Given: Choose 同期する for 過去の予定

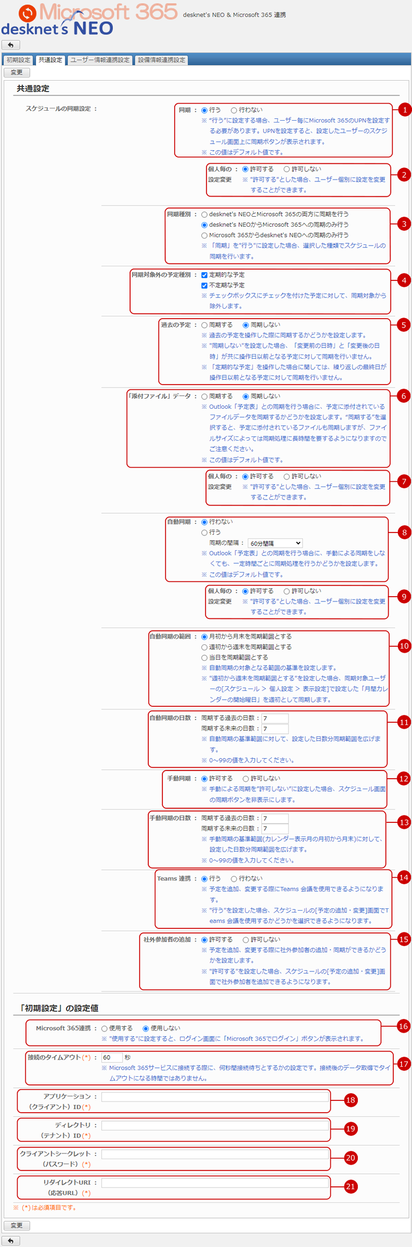Looking at the screenshot, I should pyautogui.click(x=205, y=325).
